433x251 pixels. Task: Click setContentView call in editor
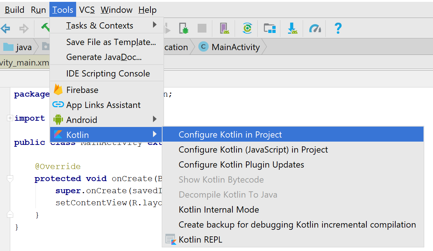[x=91, y=202]
